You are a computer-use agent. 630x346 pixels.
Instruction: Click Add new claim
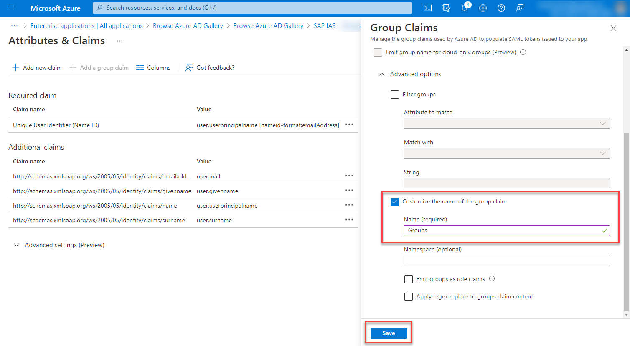pyautogui.click(x=37, y=68)
